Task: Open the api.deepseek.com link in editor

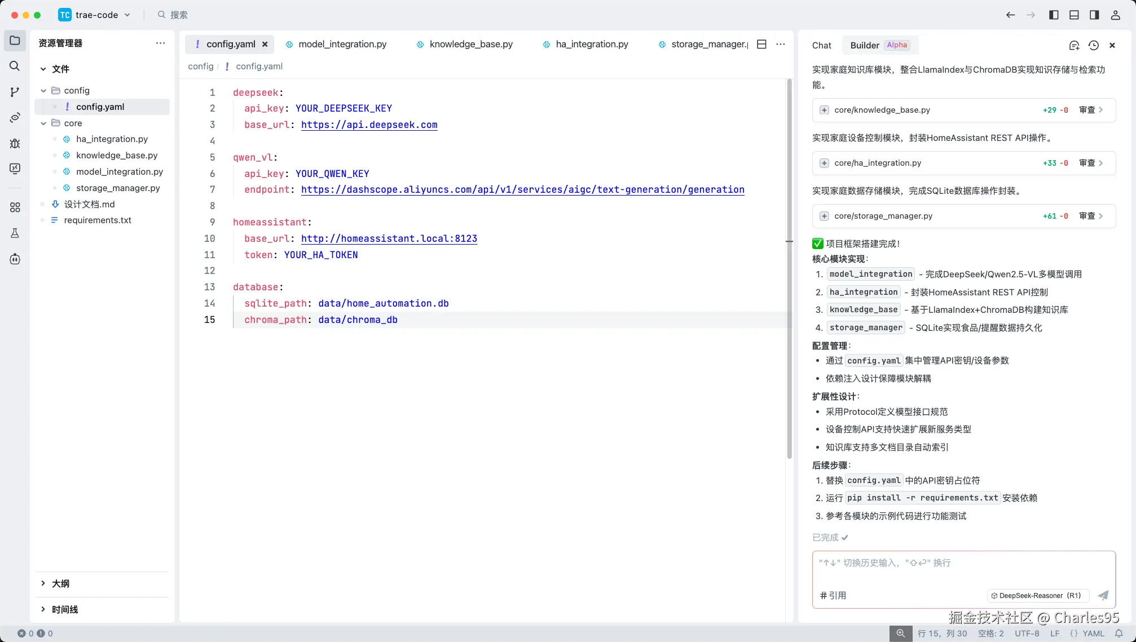Action: pyautogui.click(x=369, y=125)
